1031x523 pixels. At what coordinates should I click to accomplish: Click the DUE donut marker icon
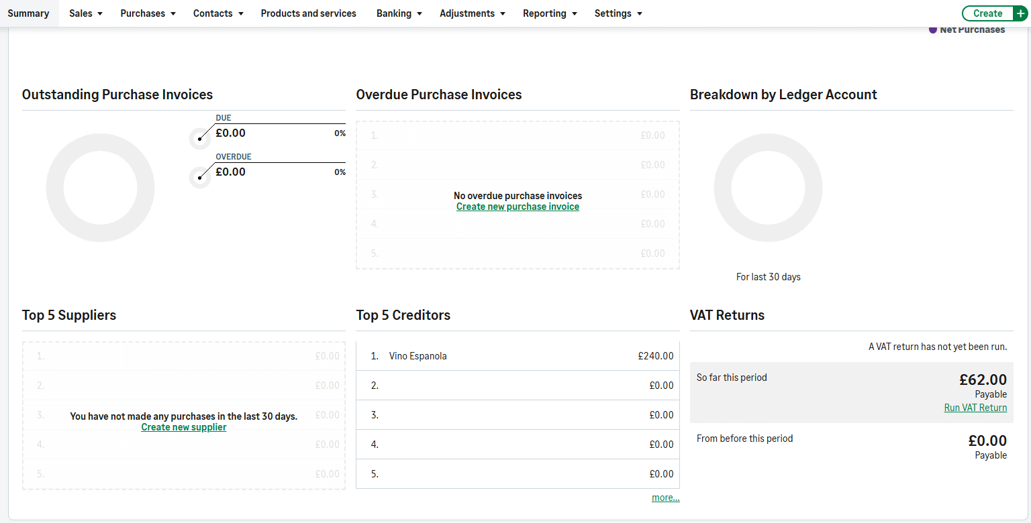199,139
